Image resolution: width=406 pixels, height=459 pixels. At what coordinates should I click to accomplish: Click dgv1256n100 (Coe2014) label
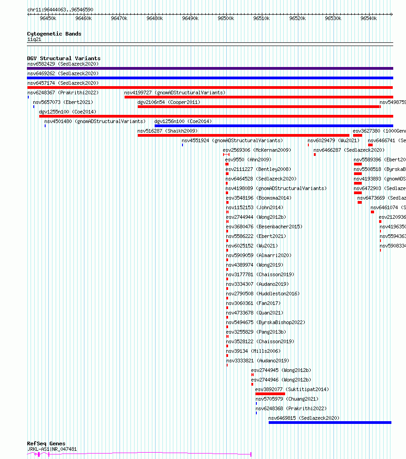183,121
